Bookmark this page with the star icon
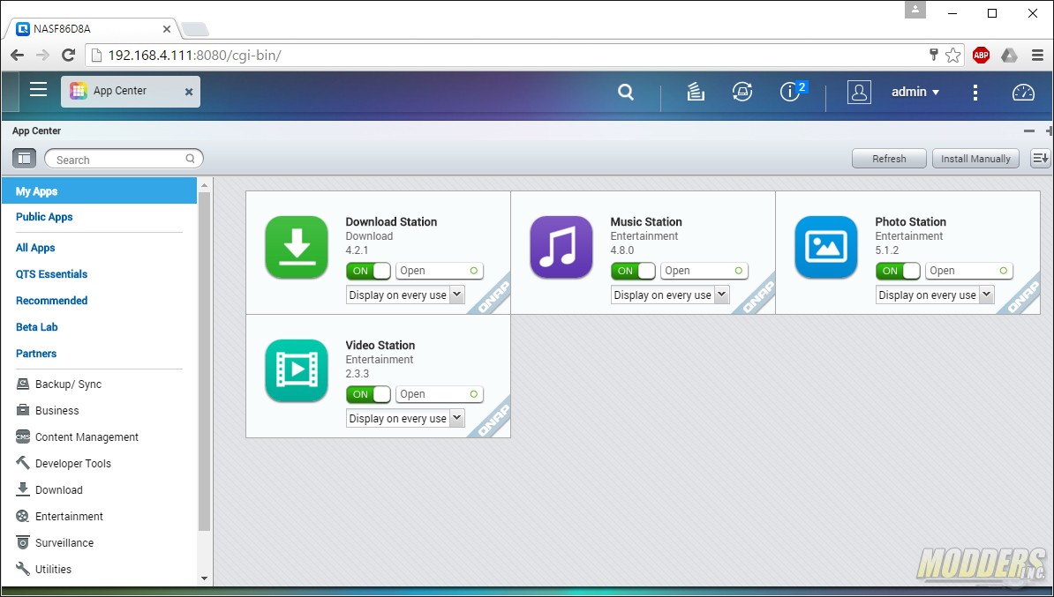 tap(953, 55)
